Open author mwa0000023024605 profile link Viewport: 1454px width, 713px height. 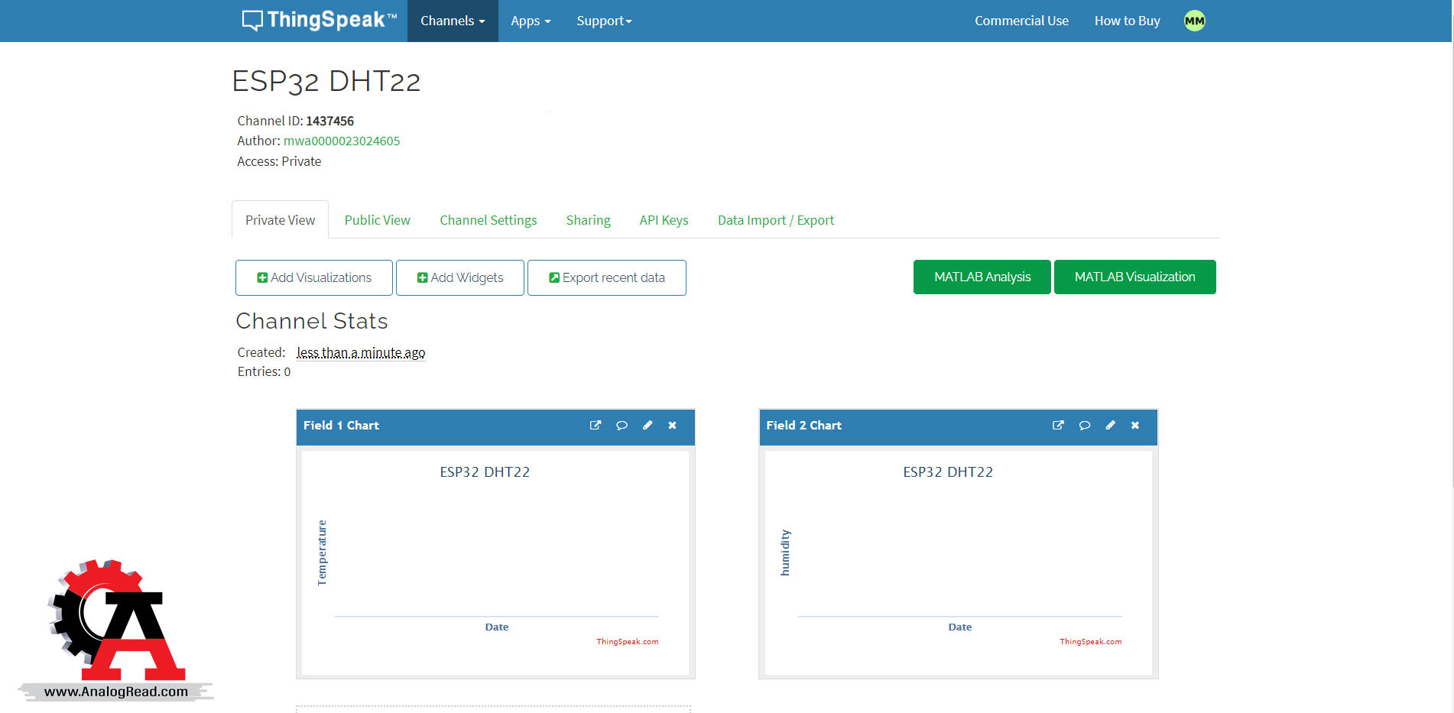(342, 141)
